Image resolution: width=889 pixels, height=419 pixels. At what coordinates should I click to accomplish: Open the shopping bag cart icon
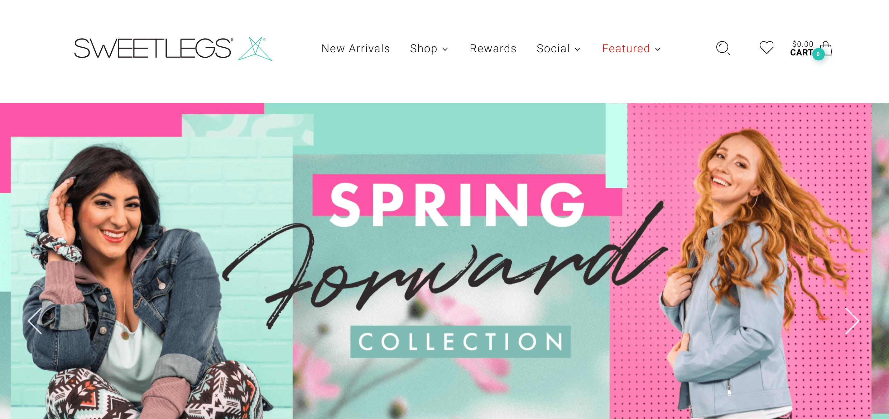[826, 48]
